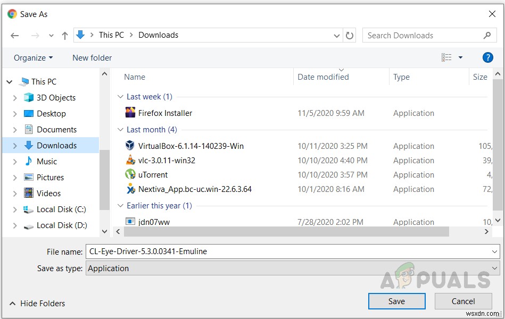Collapse the Last week group
The image size is (505, 319).
coord(120,97)
